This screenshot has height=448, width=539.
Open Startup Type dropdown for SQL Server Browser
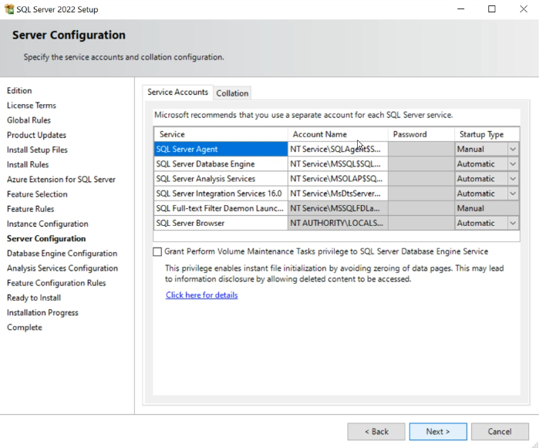tap(513, 223)
